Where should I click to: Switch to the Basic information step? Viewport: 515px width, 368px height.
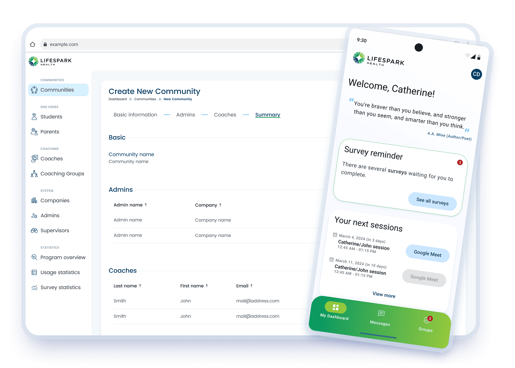tap(135, 115)
